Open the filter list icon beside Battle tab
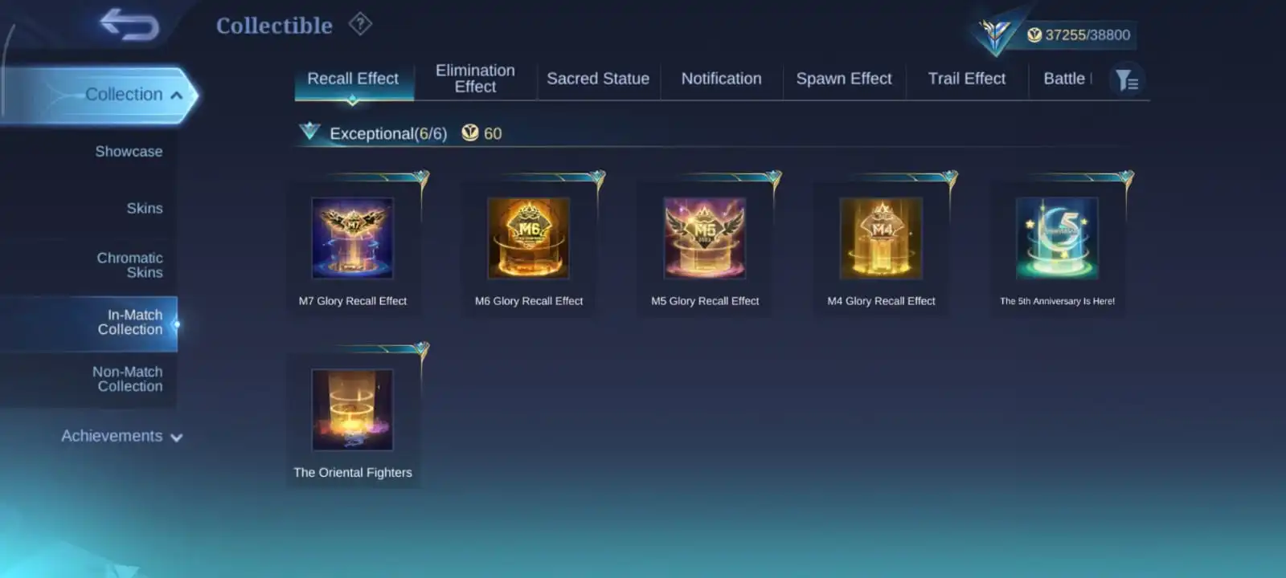Screen dimensions: 1286x578 pyautogui.click(x=1127, y=79)
